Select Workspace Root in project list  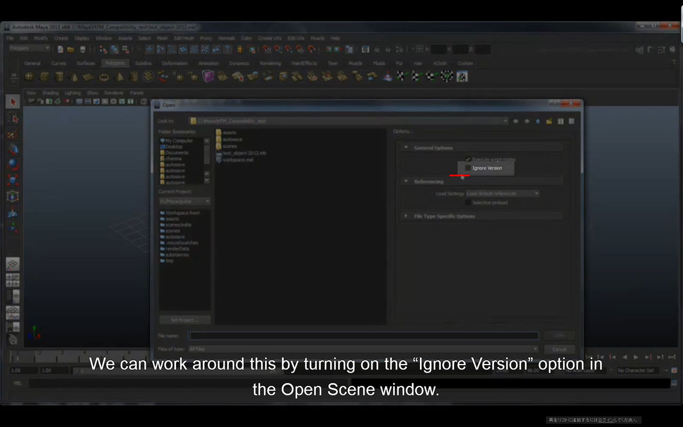pos(180,213)
